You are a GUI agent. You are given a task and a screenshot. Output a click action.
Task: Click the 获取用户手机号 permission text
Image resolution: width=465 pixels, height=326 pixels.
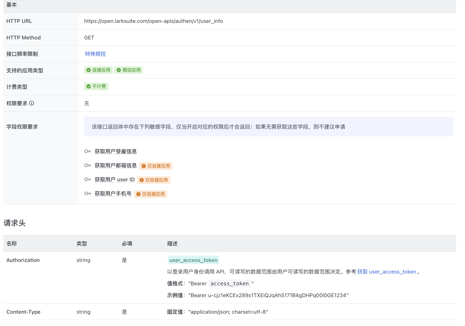[x=113, y=194]
